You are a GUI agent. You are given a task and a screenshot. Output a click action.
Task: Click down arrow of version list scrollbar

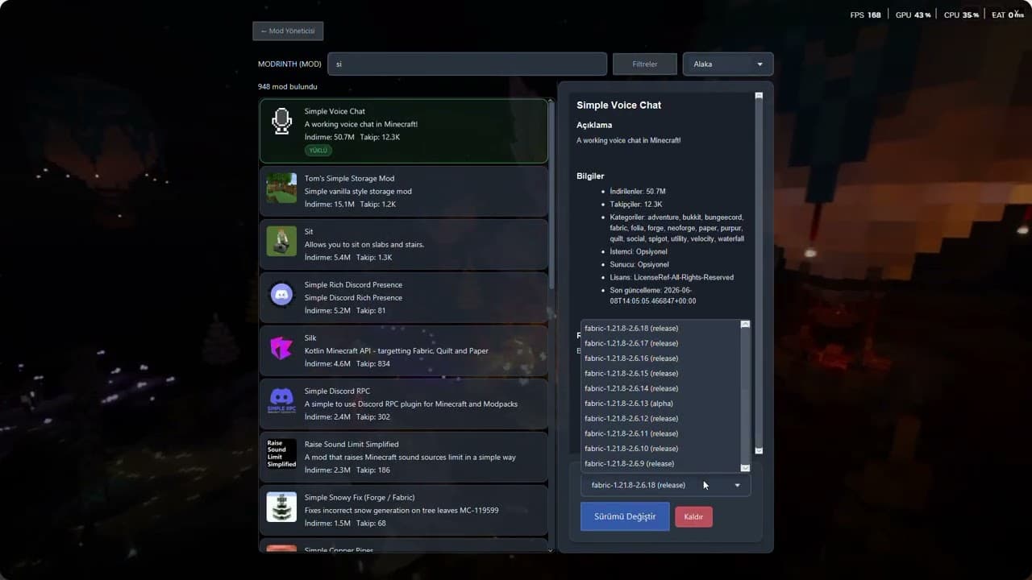click(745, 467)
